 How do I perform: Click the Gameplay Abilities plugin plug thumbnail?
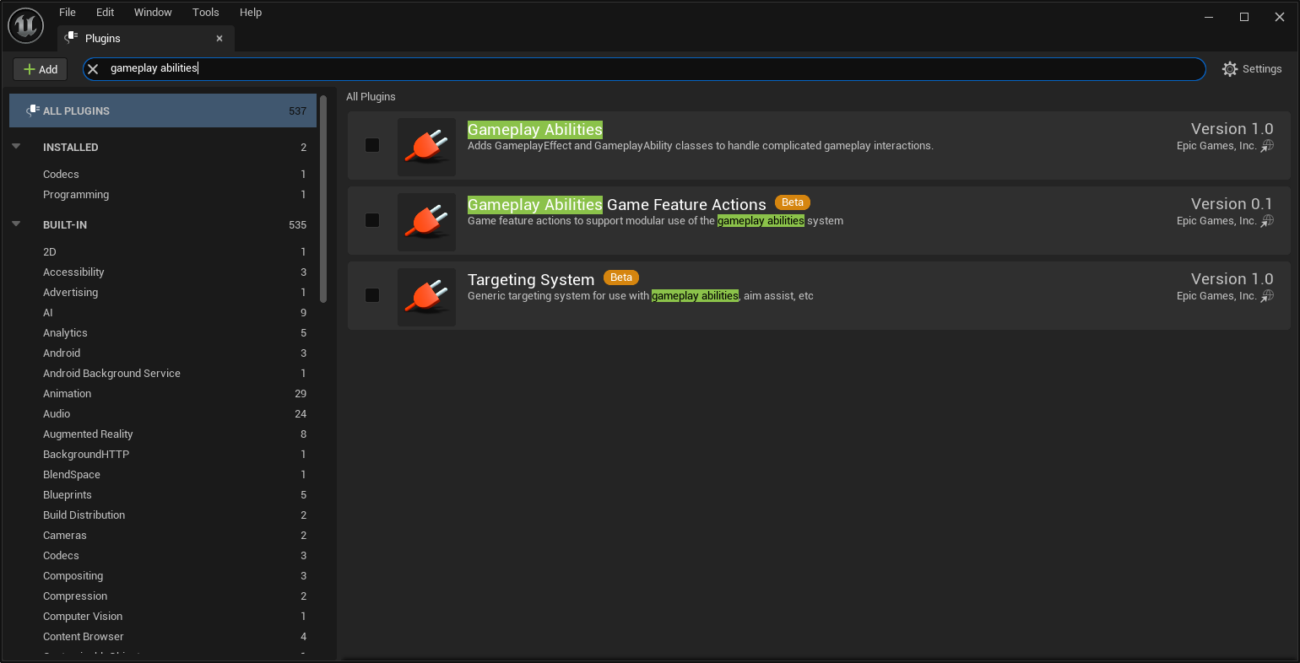[426, 147]
